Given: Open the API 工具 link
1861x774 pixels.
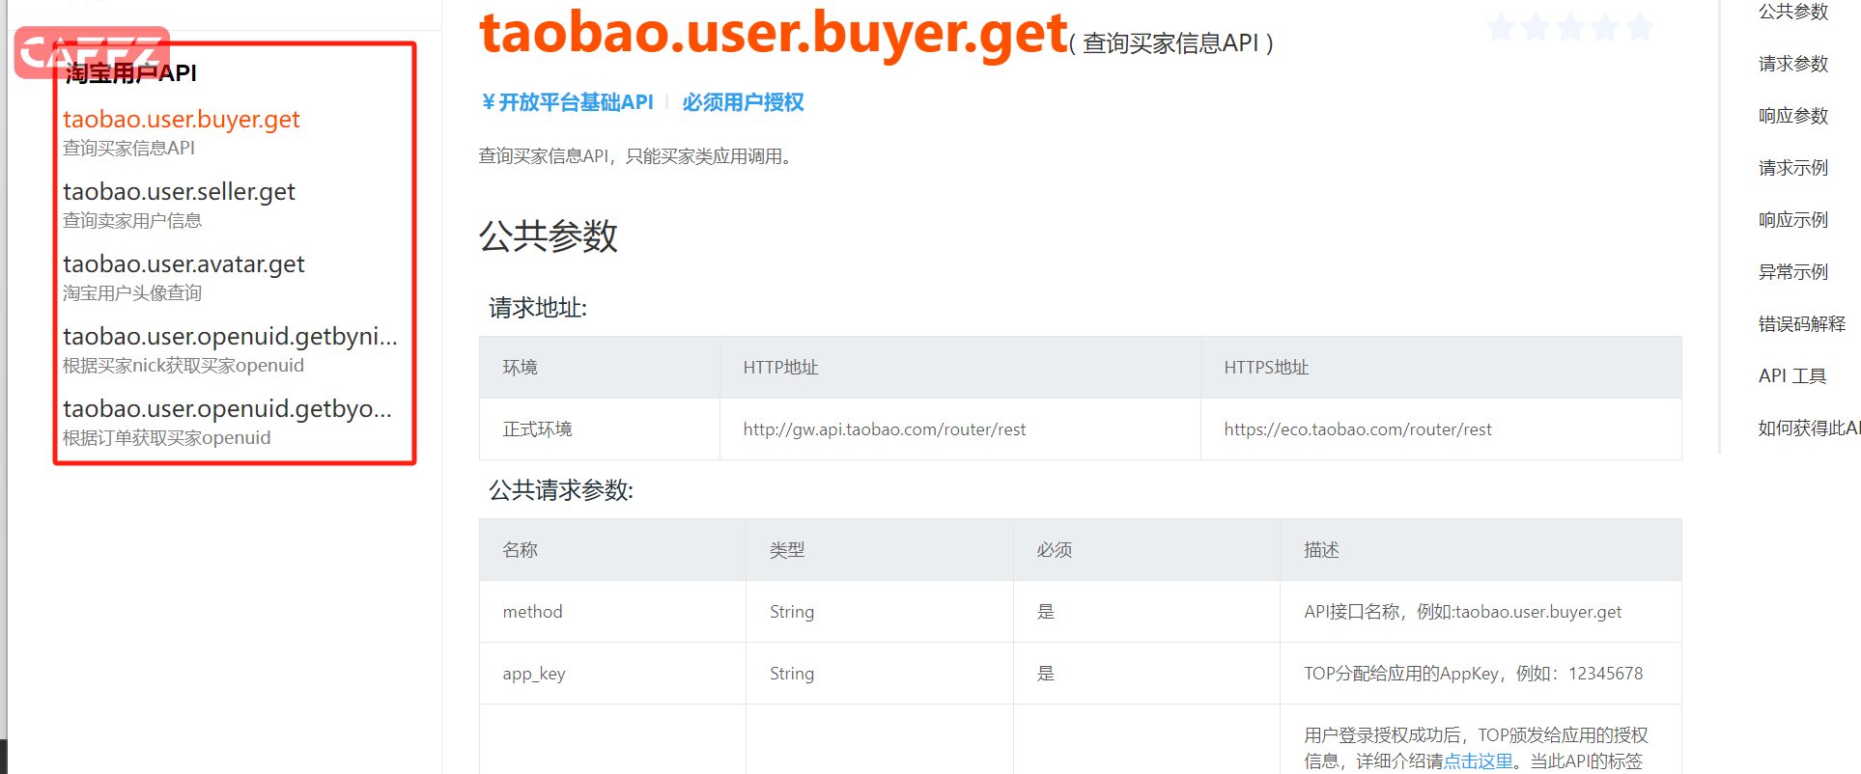Looking at the screenshot, I should [x=1791, y=376].
